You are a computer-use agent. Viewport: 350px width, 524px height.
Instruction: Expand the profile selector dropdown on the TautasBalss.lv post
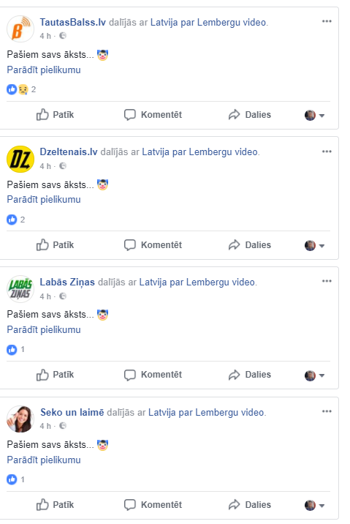click(315, 116)
